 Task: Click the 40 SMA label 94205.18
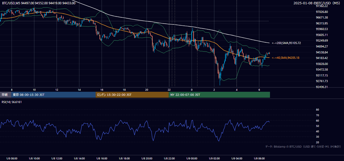(x=285, y=58)
